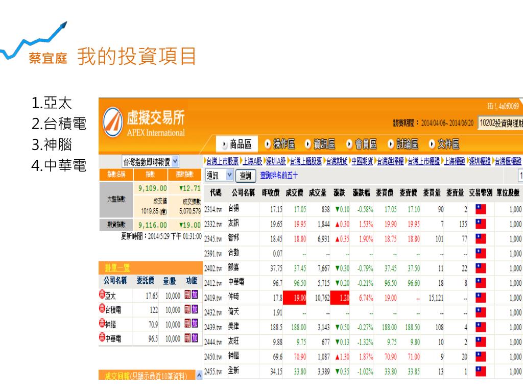Delete the 亞太 order with 刪 icon
The image size is (523, 392).
(188, 295)
